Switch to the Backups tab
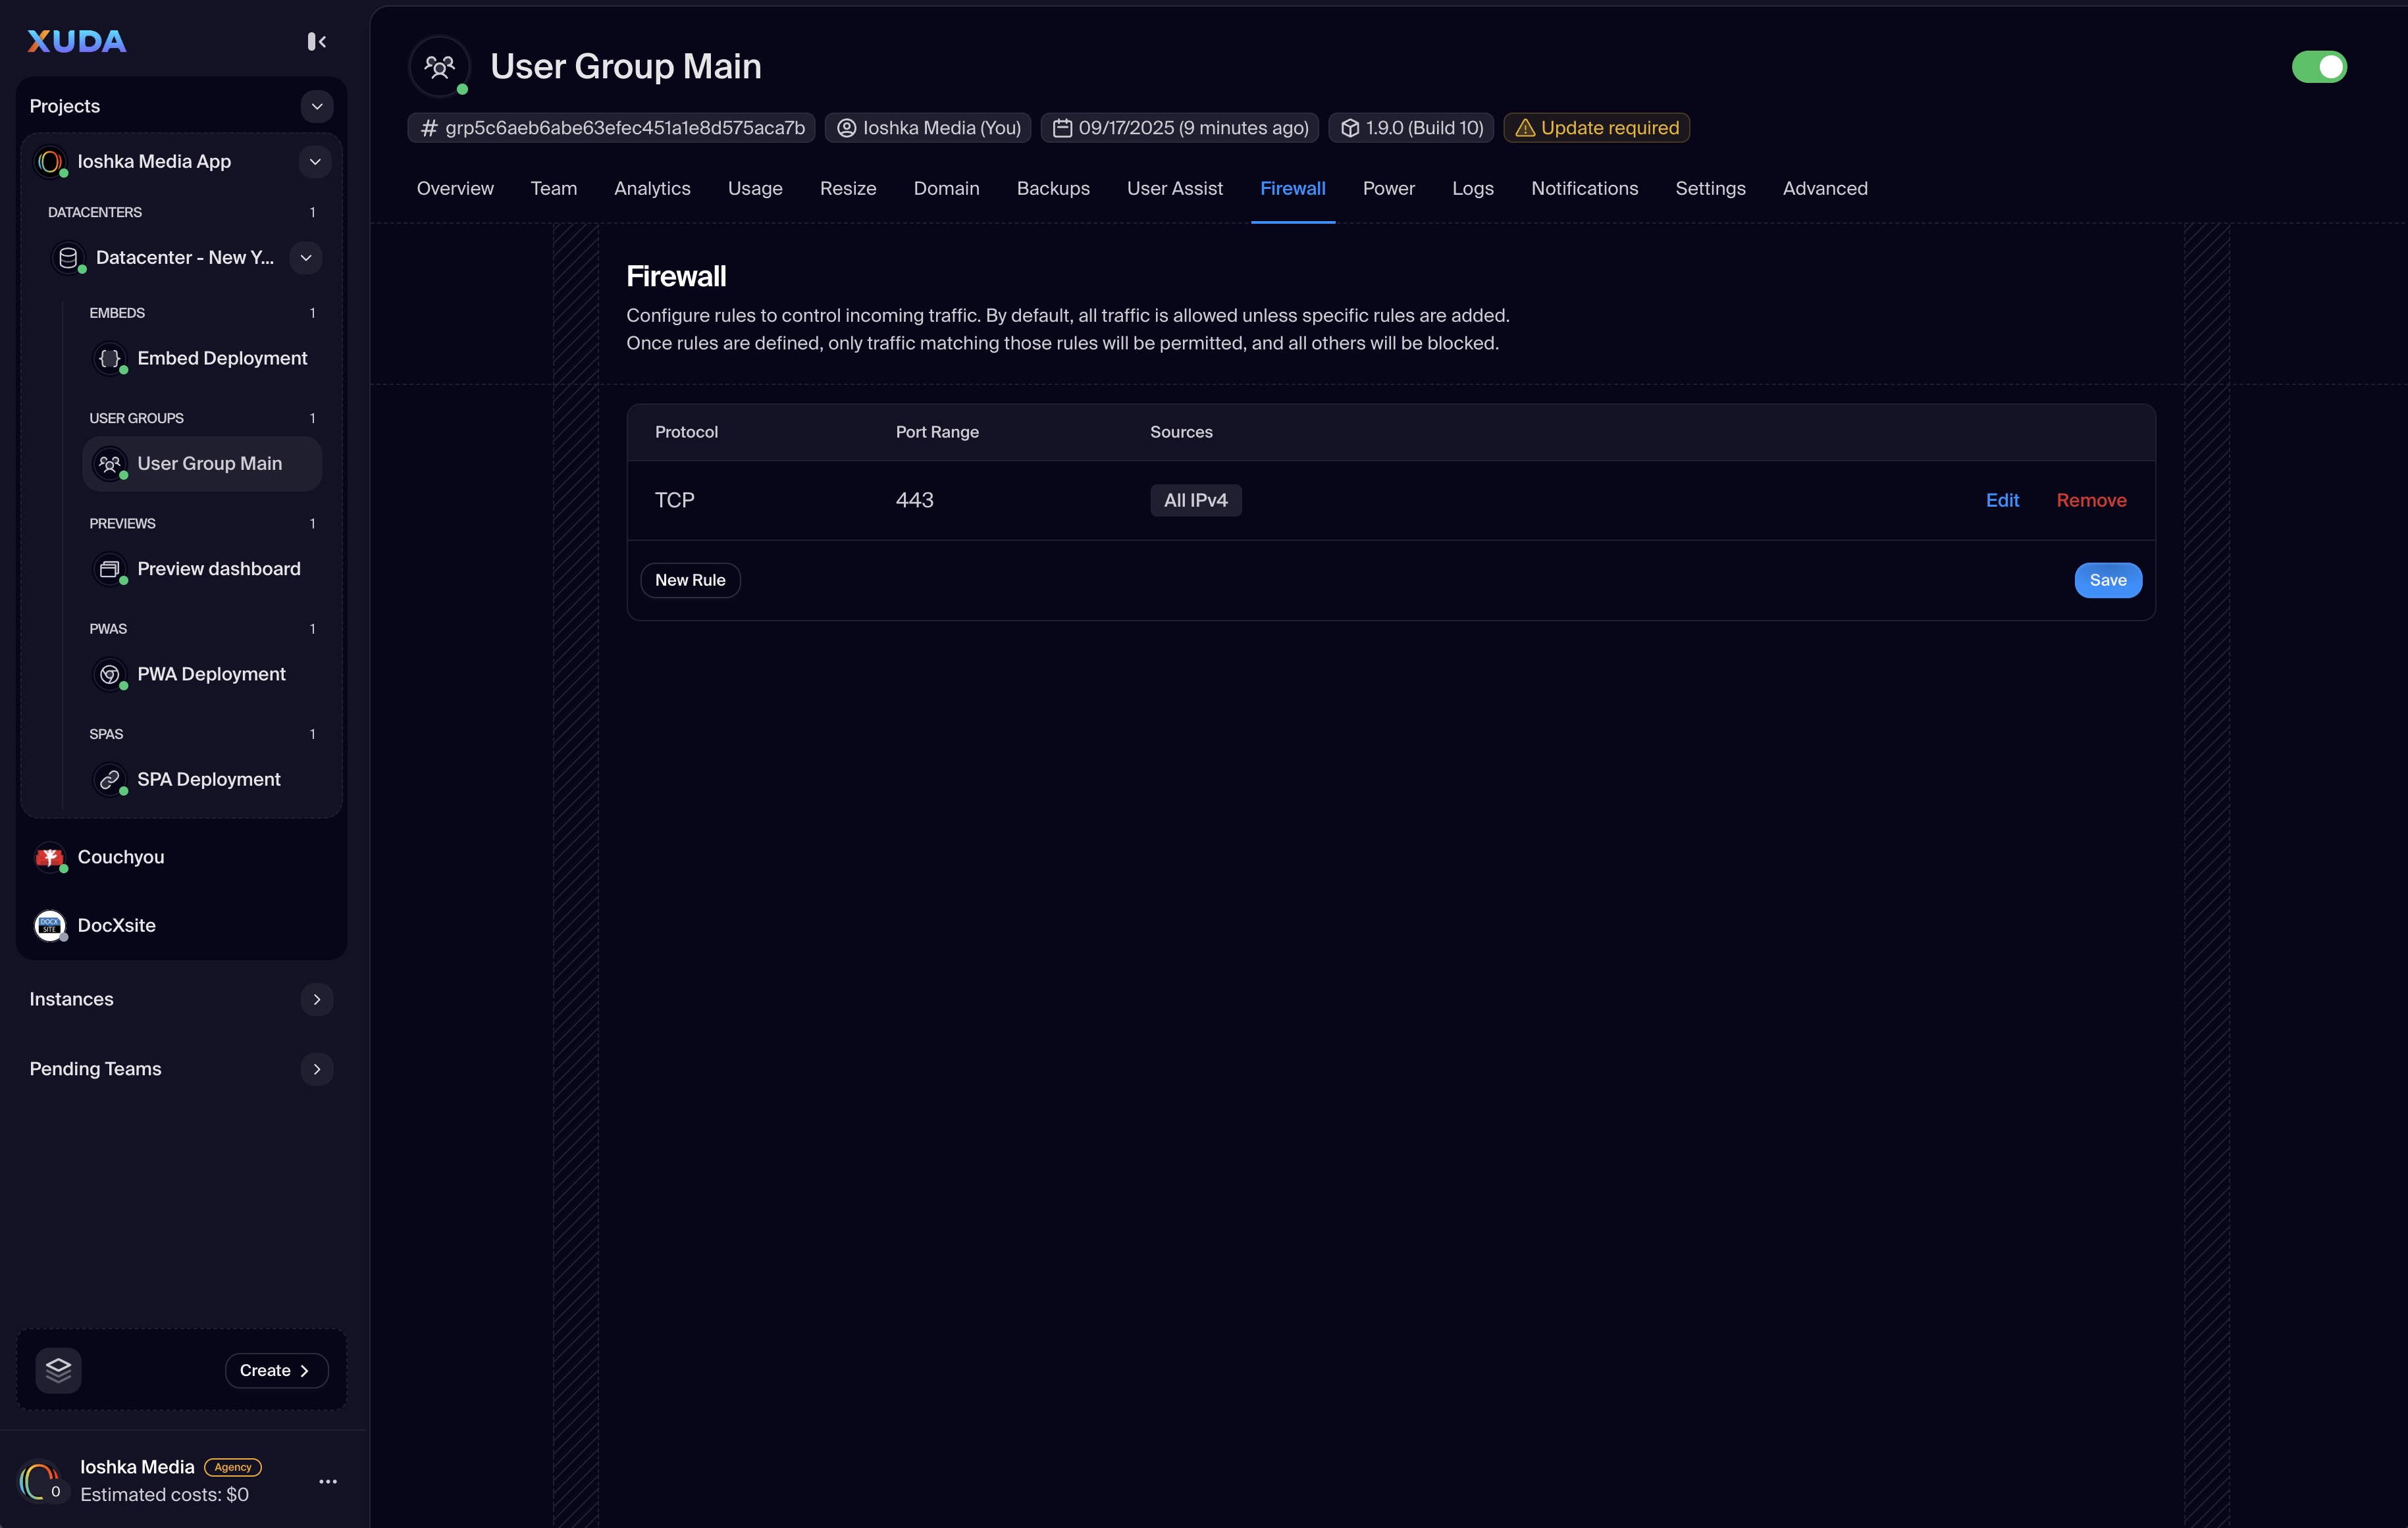The height and width of the screenshot is (1528, 2408). tap(1052, 189)
